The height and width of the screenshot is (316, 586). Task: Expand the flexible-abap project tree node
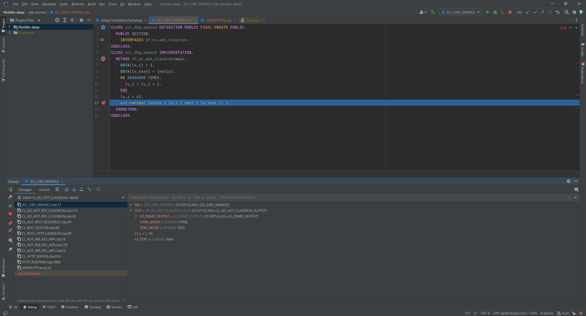click(10, 27)
